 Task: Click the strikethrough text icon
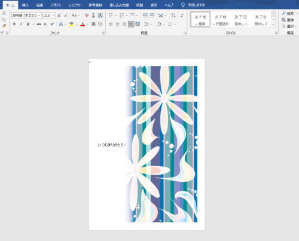point(39,24)
